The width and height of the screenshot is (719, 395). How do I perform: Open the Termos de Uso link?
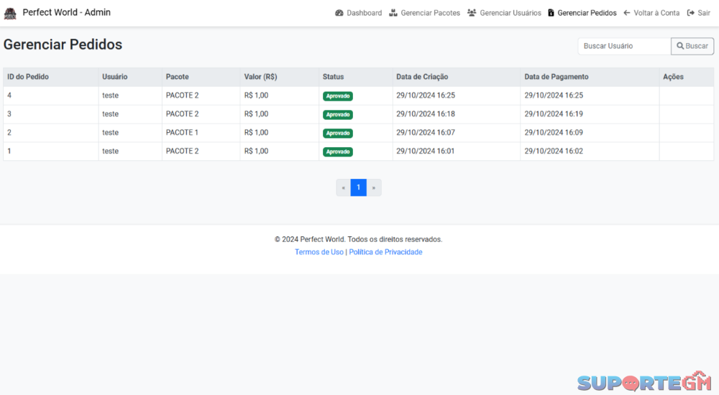[x=319, y=252]
